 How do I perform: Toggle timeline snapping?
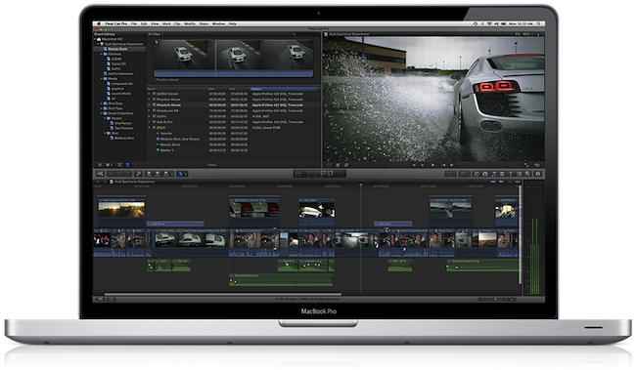[x=518, y=182]
